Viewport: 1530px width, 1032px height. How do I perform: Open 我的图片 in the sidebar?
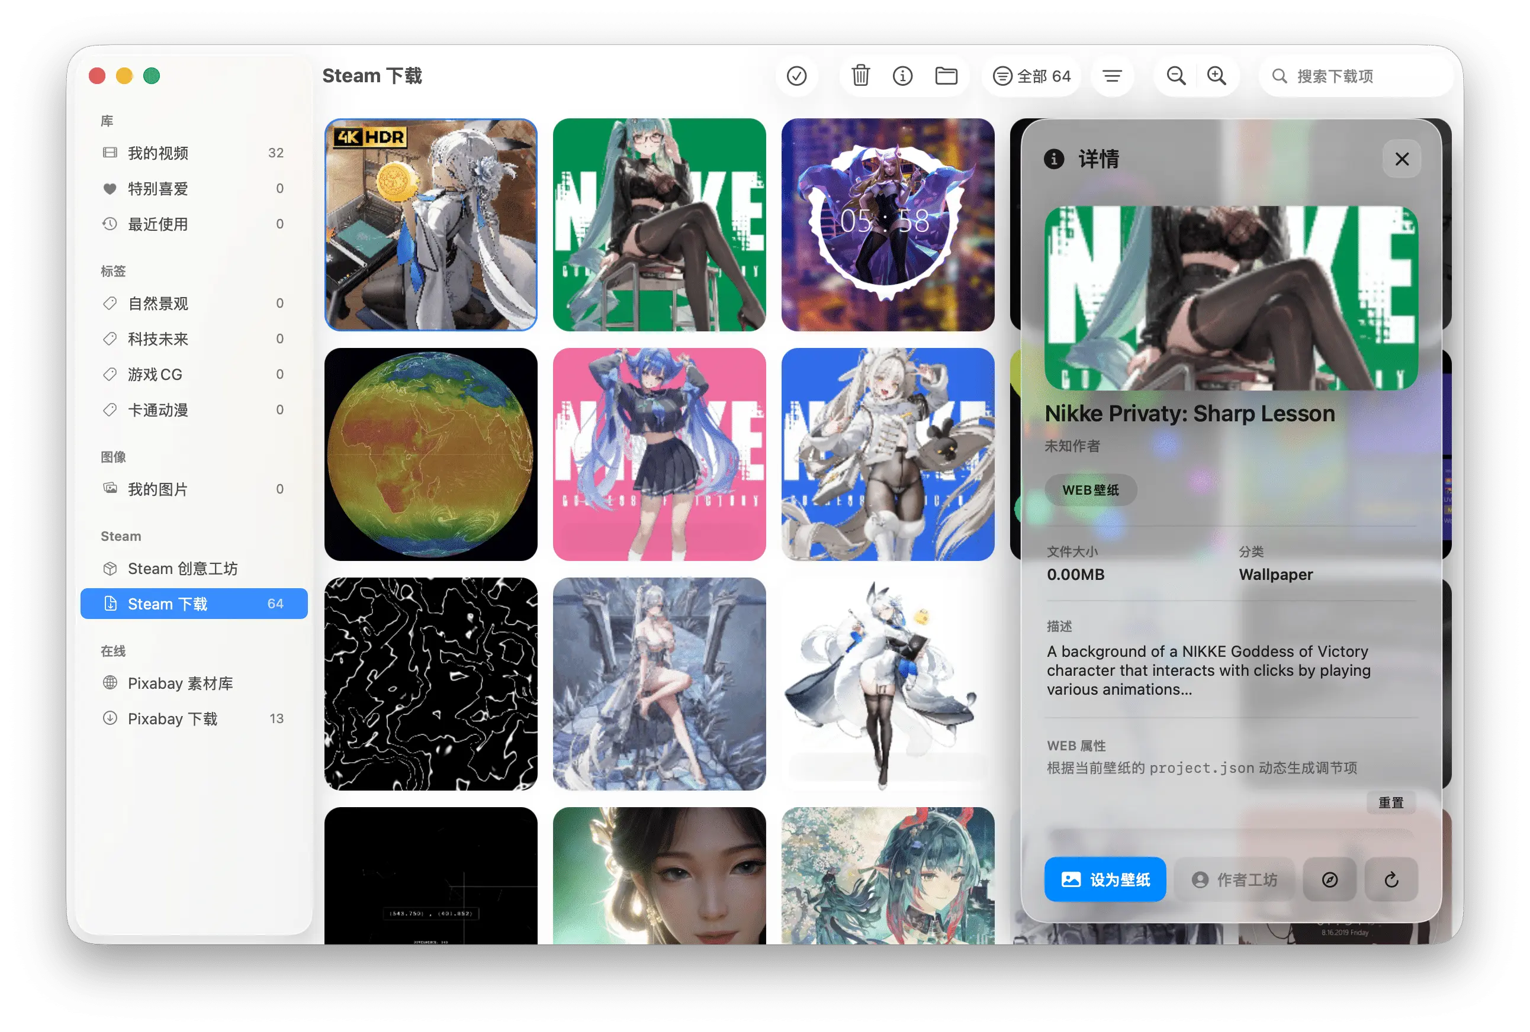[194, 489]
